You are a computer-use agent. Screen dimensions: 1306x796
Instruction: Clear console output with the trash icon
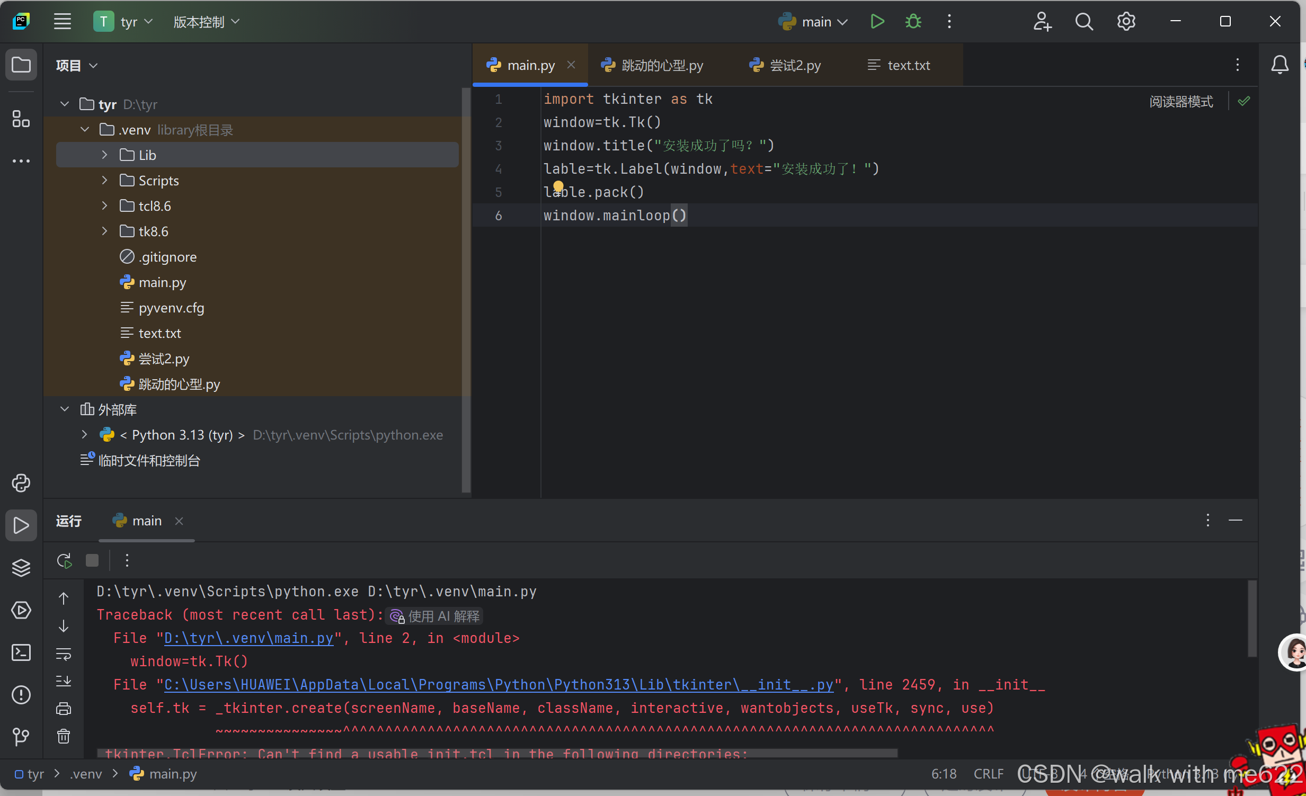[x=64, y=736]
